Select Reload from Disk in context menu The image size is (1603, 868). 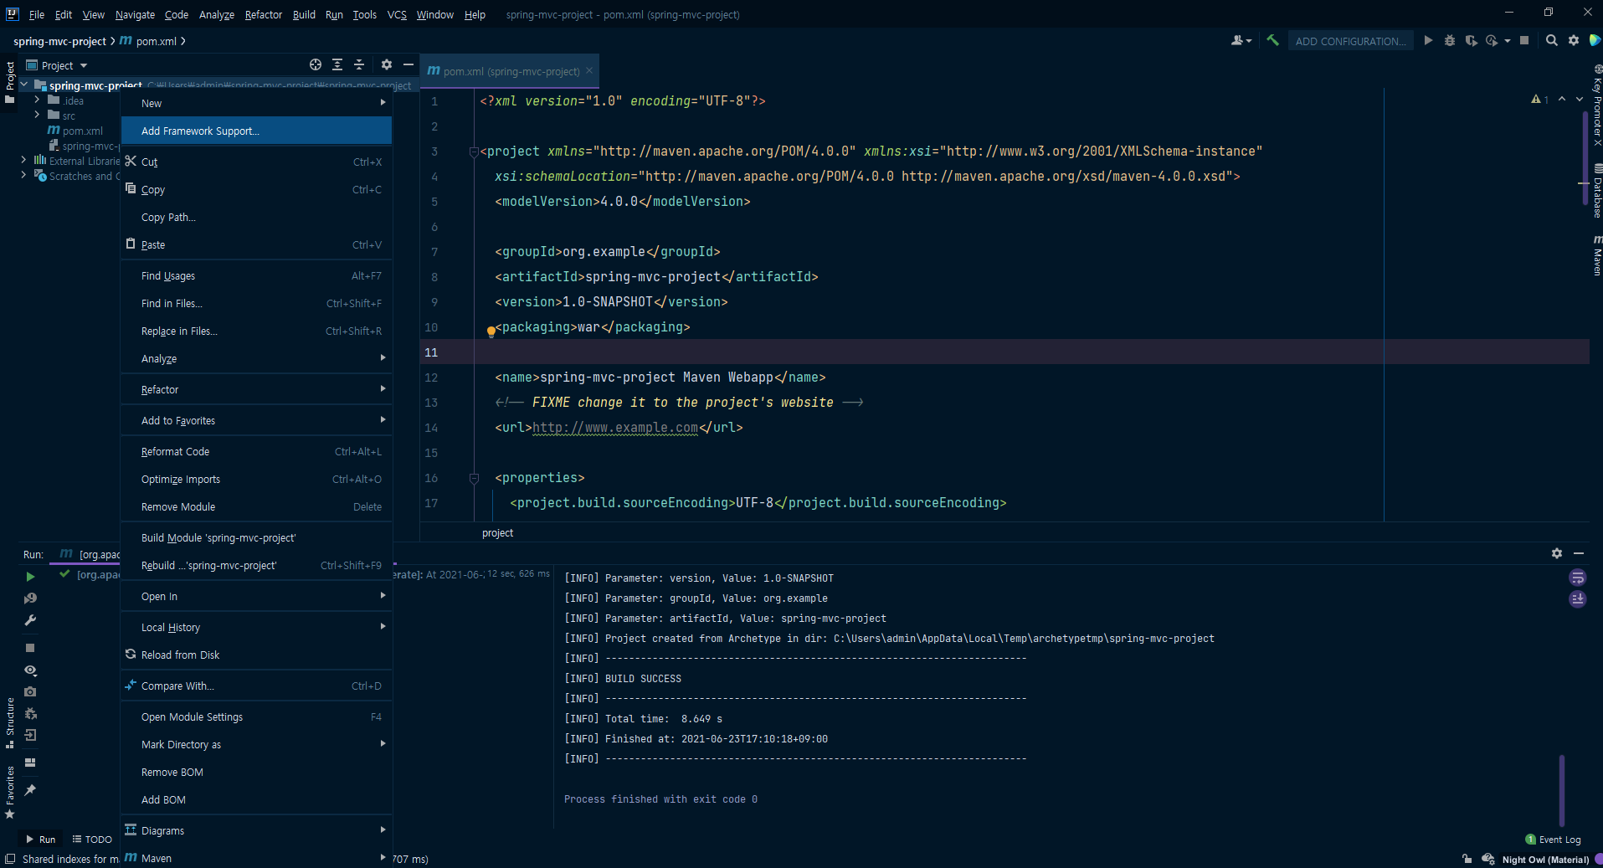[256, 655]
